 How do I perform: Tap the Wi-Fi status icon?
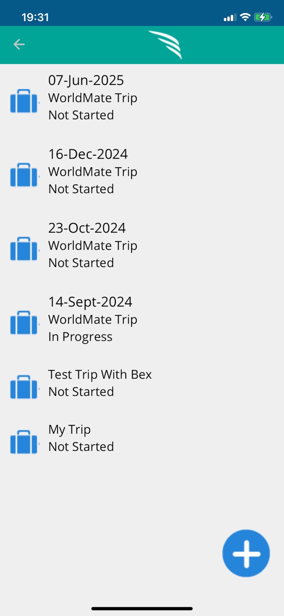[x=245, y=17]
